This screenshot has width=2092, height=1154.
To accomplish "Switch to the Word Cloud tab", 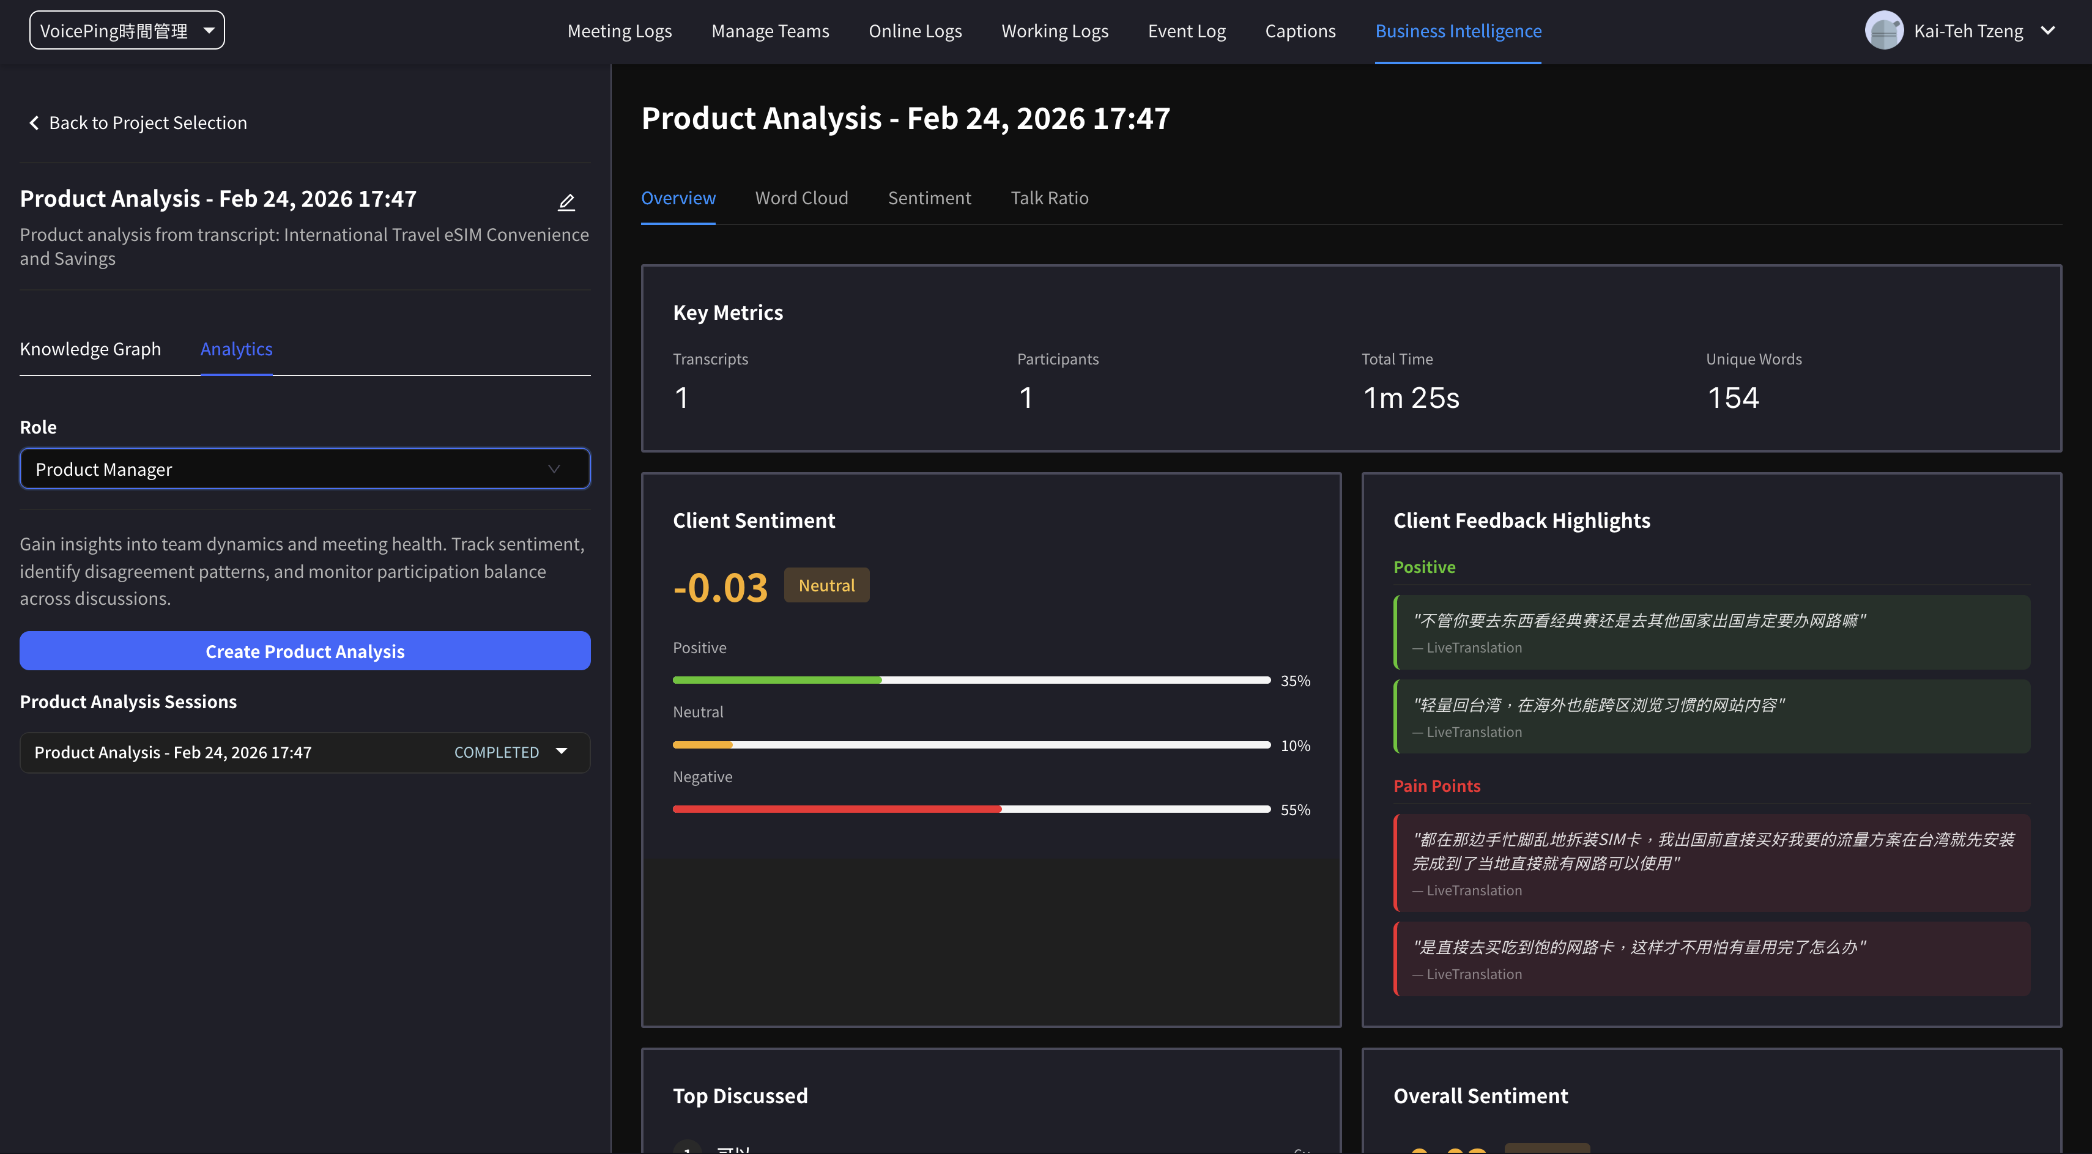I will (x=801, y=198).
